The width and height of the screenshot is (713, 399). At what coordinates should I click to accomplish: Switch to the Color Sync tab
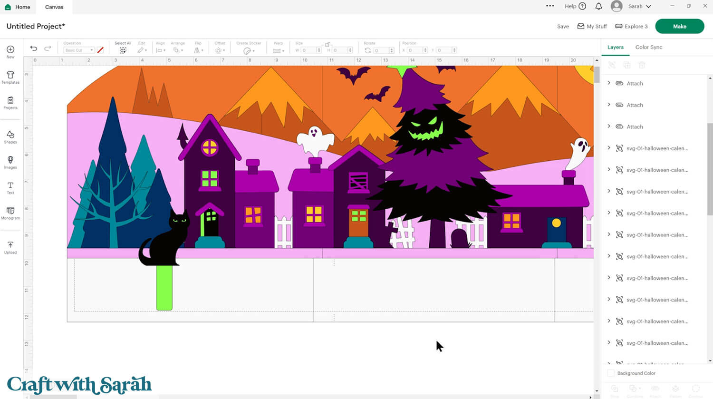[648, 47]
